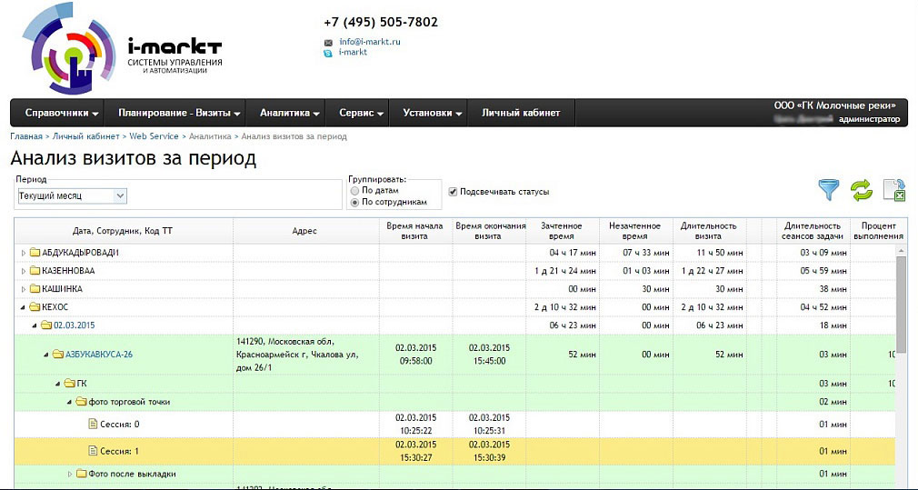Open the 02.03.2015 date link
The width and height of the screenshot is (918, 490).
click(75, 325)
